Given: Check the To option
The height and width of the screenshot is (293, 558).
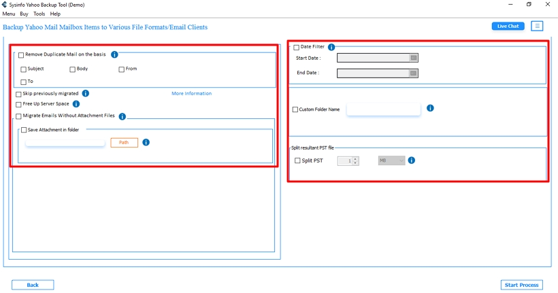Looking at the screenshot, I should coord(24,82).
